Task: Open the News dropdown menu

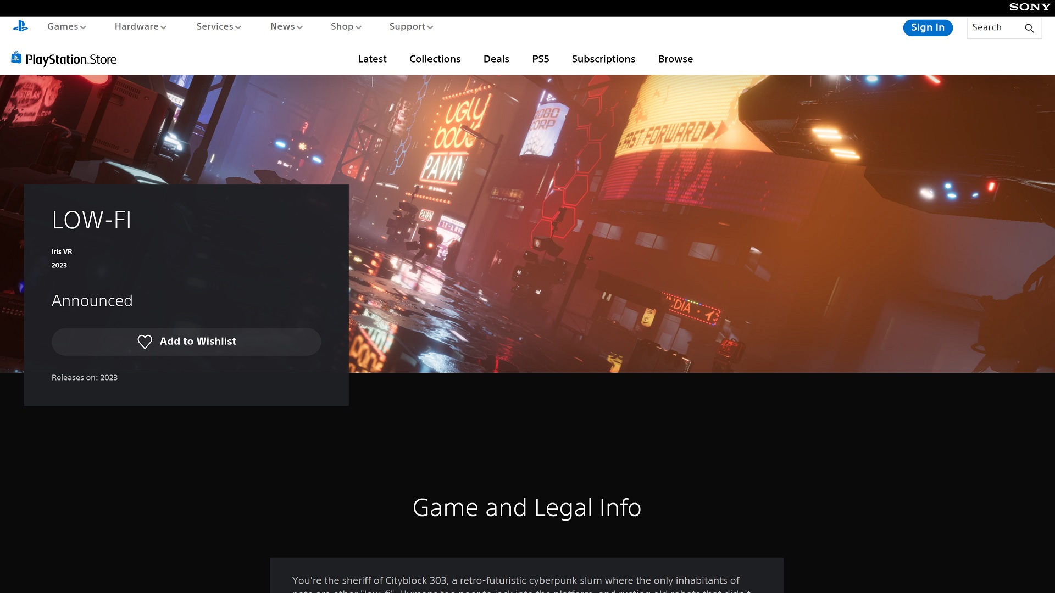Action: pos(286,26)
